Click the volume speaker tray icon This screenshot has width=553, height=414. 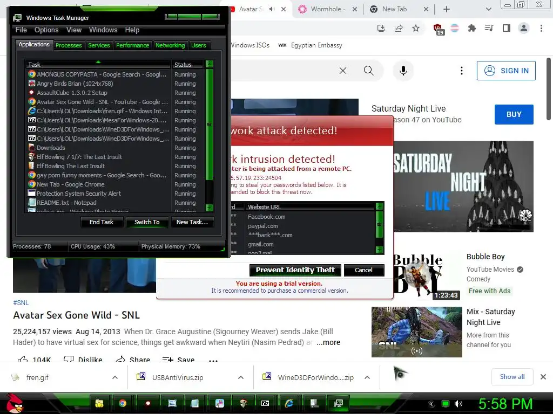(458, 404)
